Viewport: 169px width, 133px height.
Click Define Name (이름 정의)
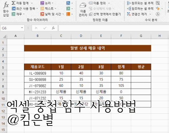97,3
